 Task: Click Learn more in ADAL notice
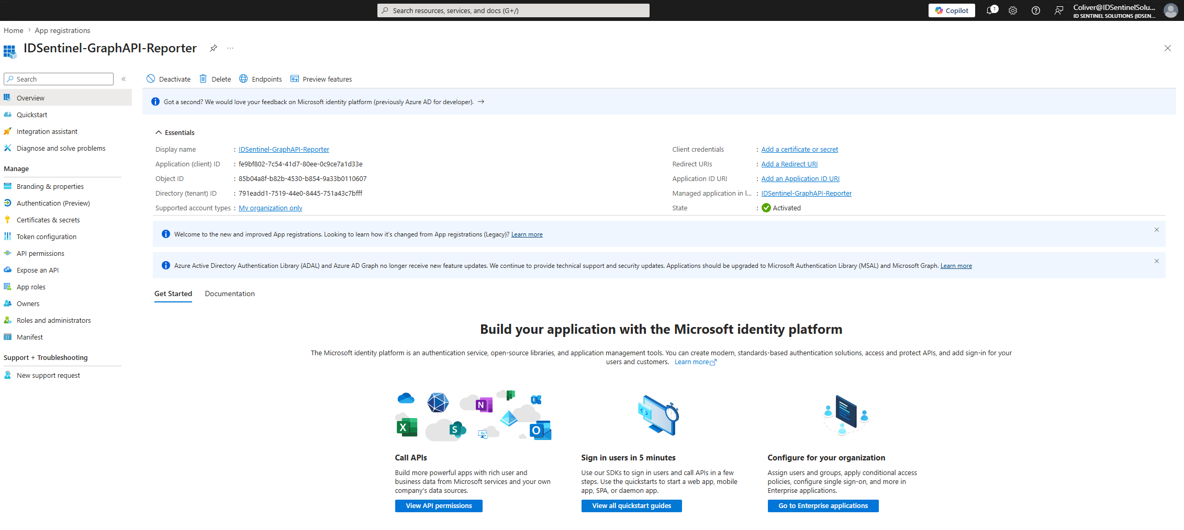coord(956,266)
